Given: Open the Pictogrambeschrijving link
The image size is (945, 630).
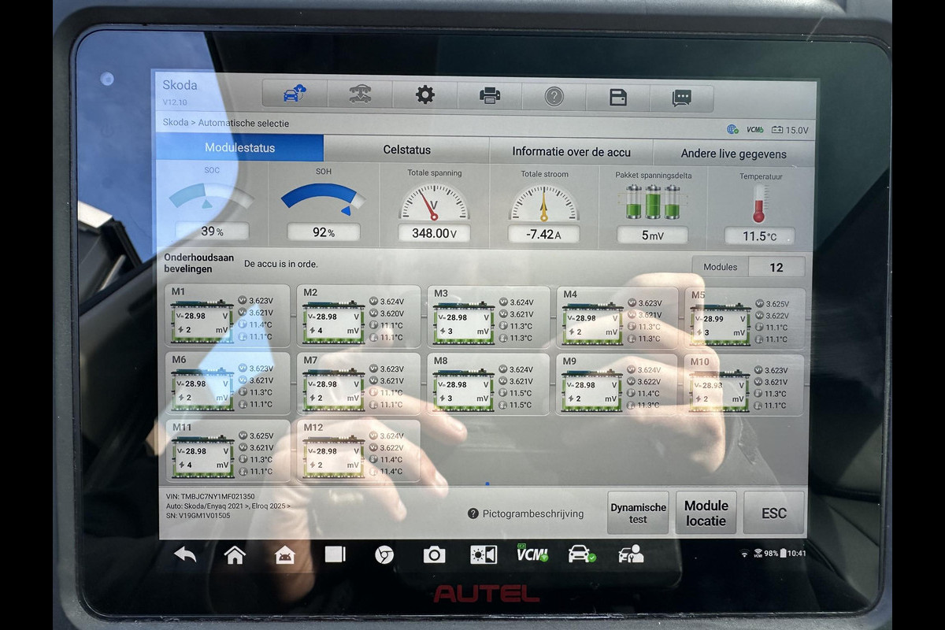Looking at the screenshot, I should coord(526,513).
